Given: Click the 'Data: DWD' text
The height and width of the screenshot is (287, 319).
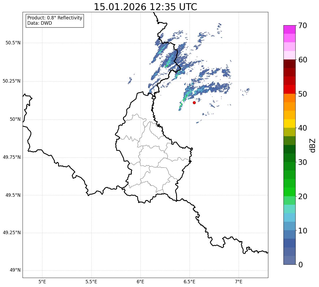Looking at the screenshot, I should [x=40, y=23].
